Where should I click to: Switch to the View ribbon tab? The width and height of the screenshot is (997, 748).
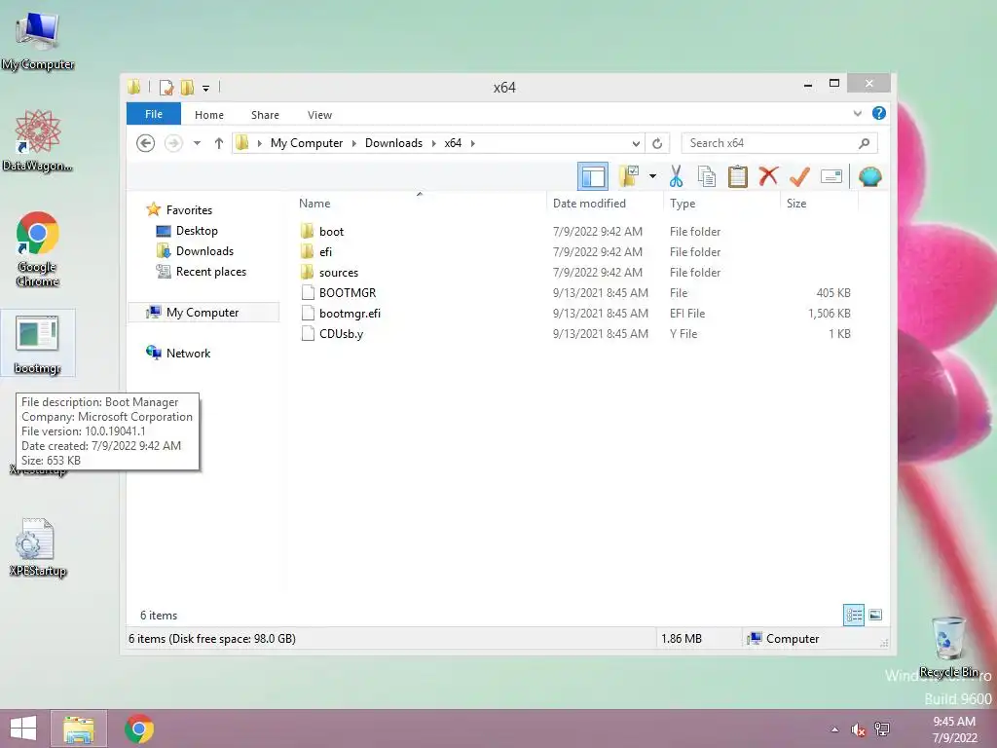pyautogui.click(x=319, y=115)
